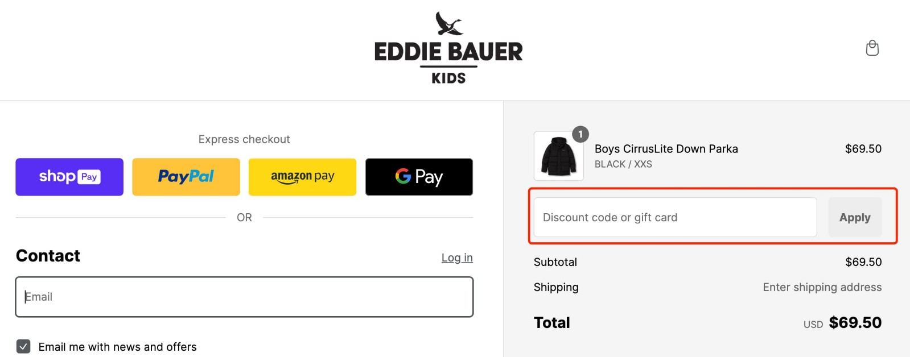Click the Boys CirrusLite Down Parka title
The image size is (910, 357).
tap(666, 148)
